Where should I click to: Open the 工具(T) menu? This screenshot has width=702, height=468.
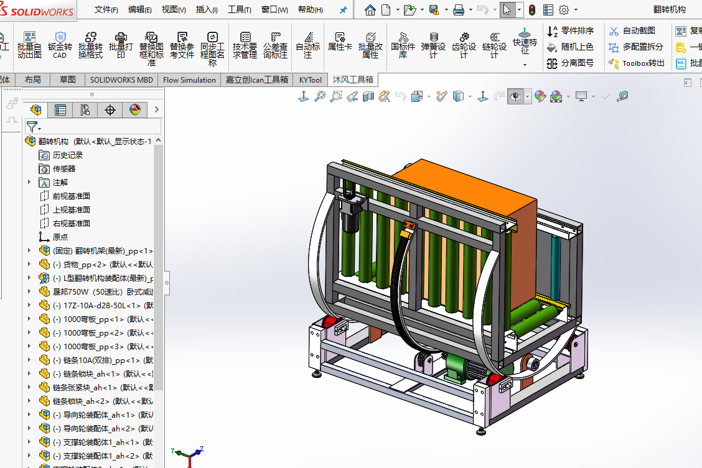click(x=240, y=10)
